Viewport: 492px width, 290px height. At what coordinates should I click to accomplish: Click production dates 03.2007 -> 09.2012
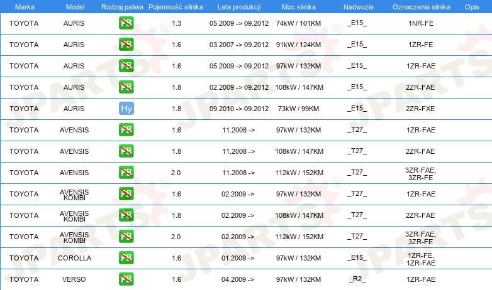239,45
